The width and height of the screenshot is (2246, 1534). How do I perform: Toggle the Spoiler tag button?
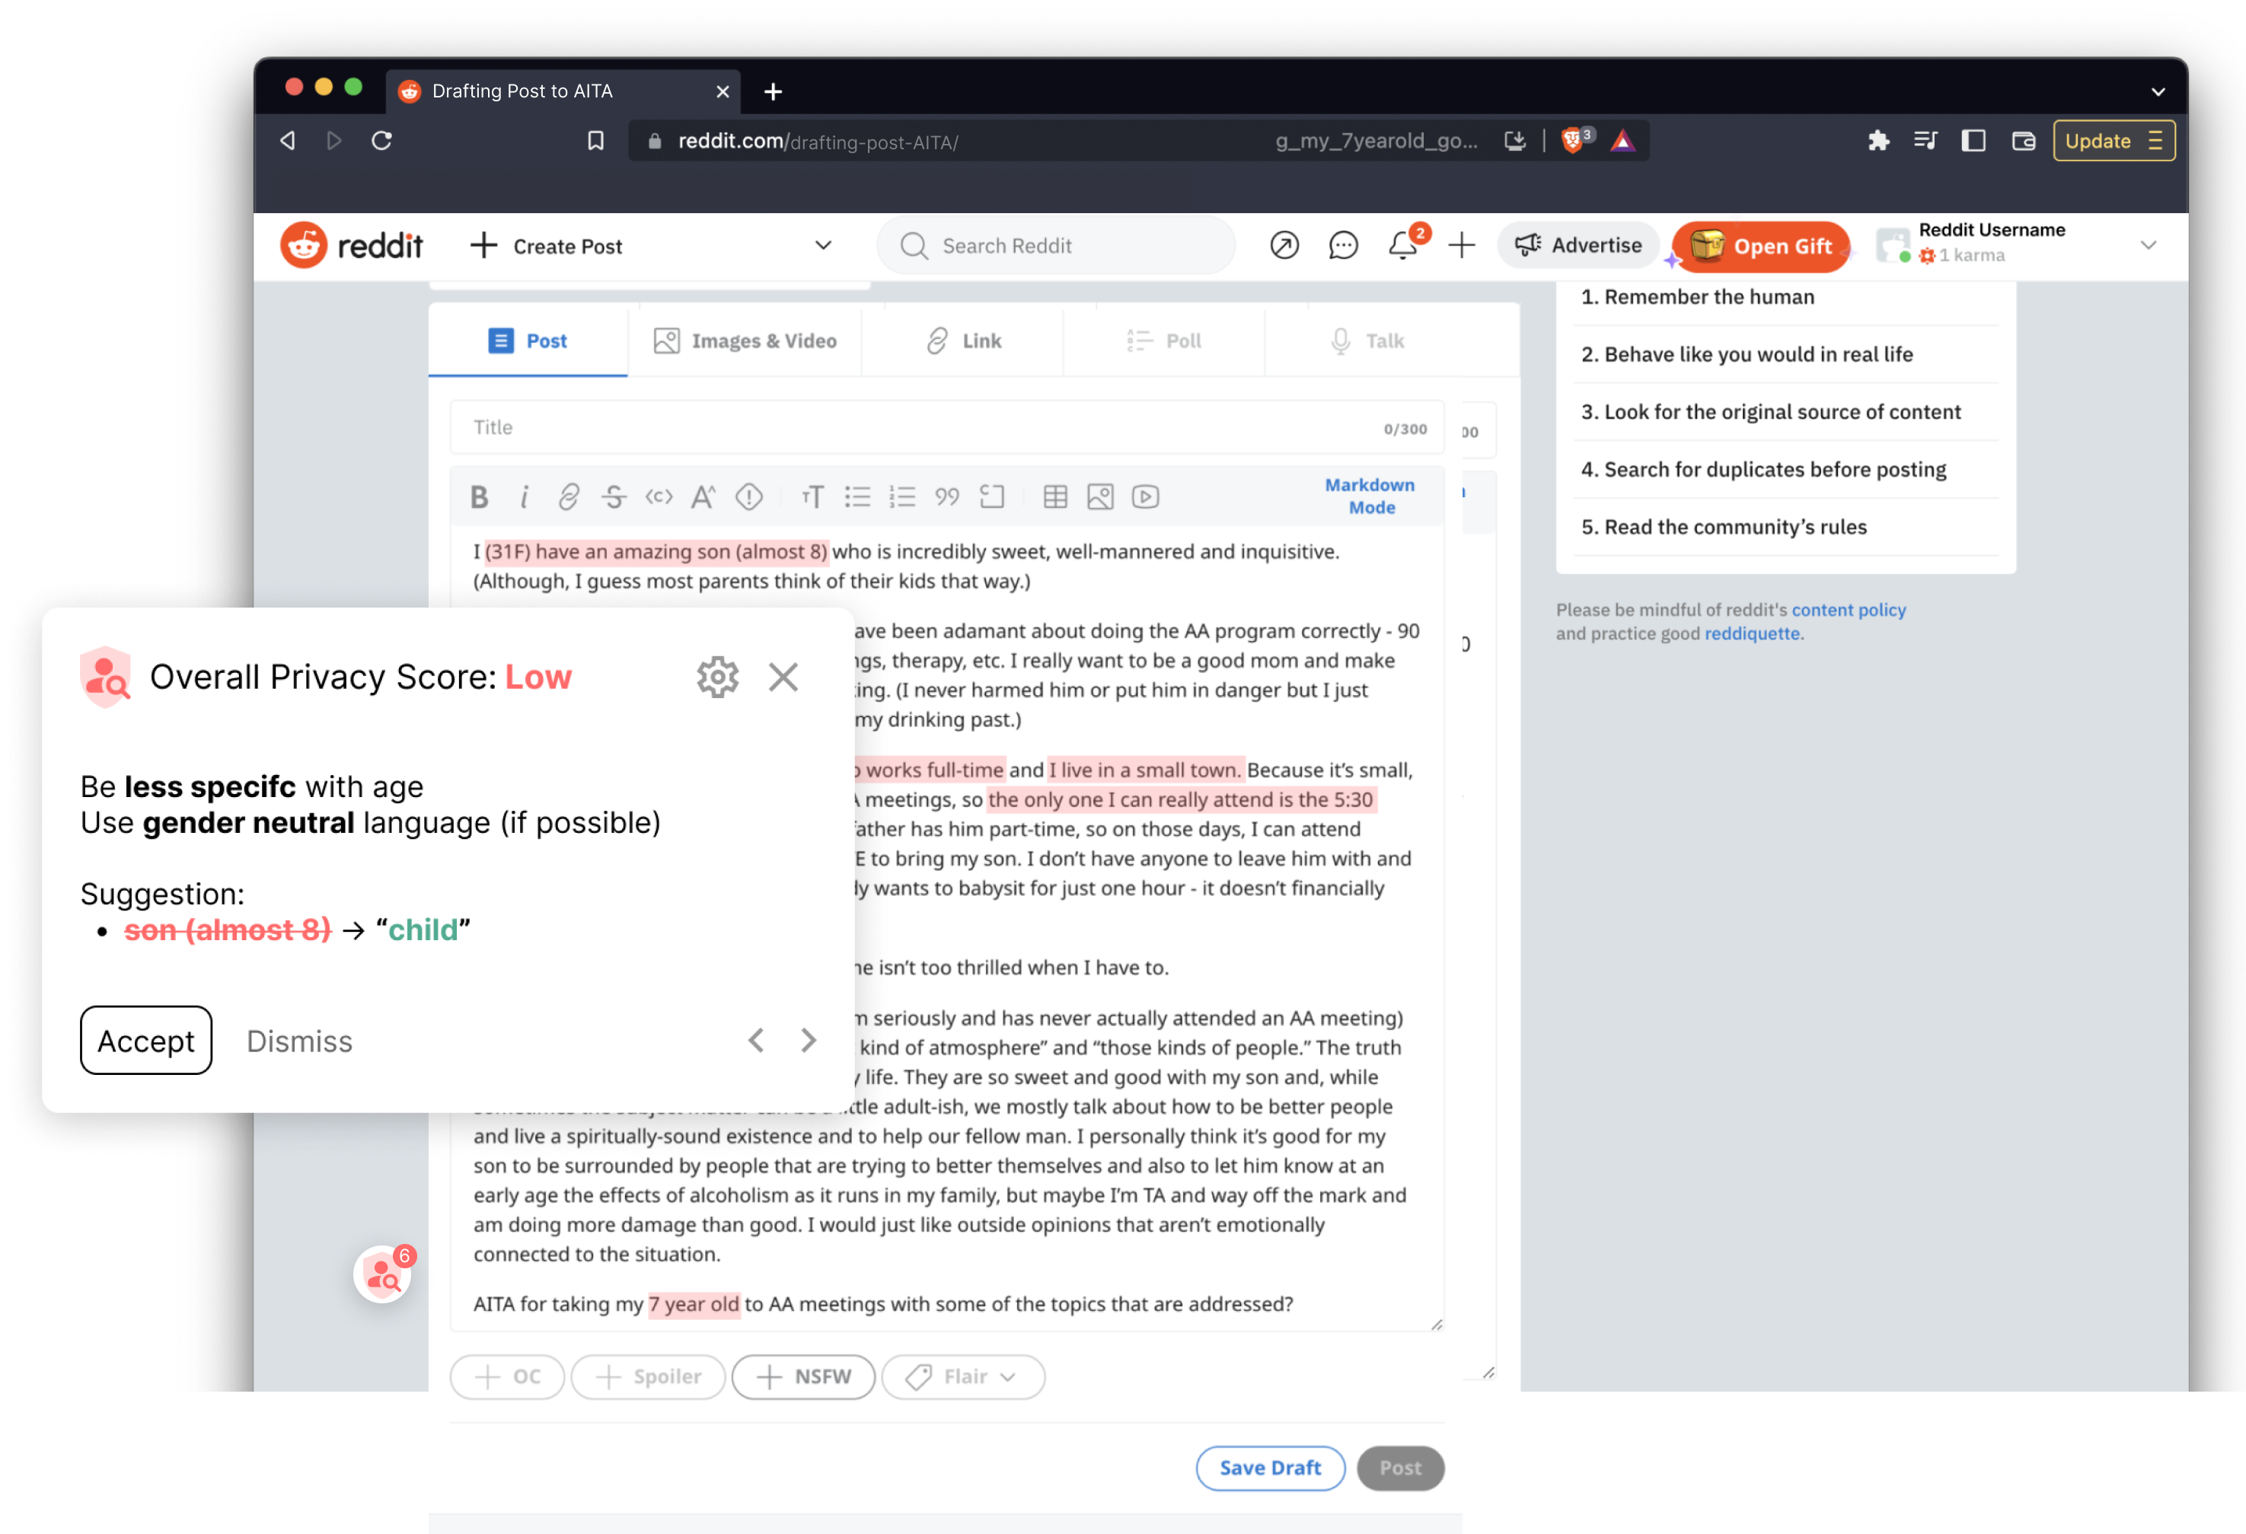(647, 1376)
